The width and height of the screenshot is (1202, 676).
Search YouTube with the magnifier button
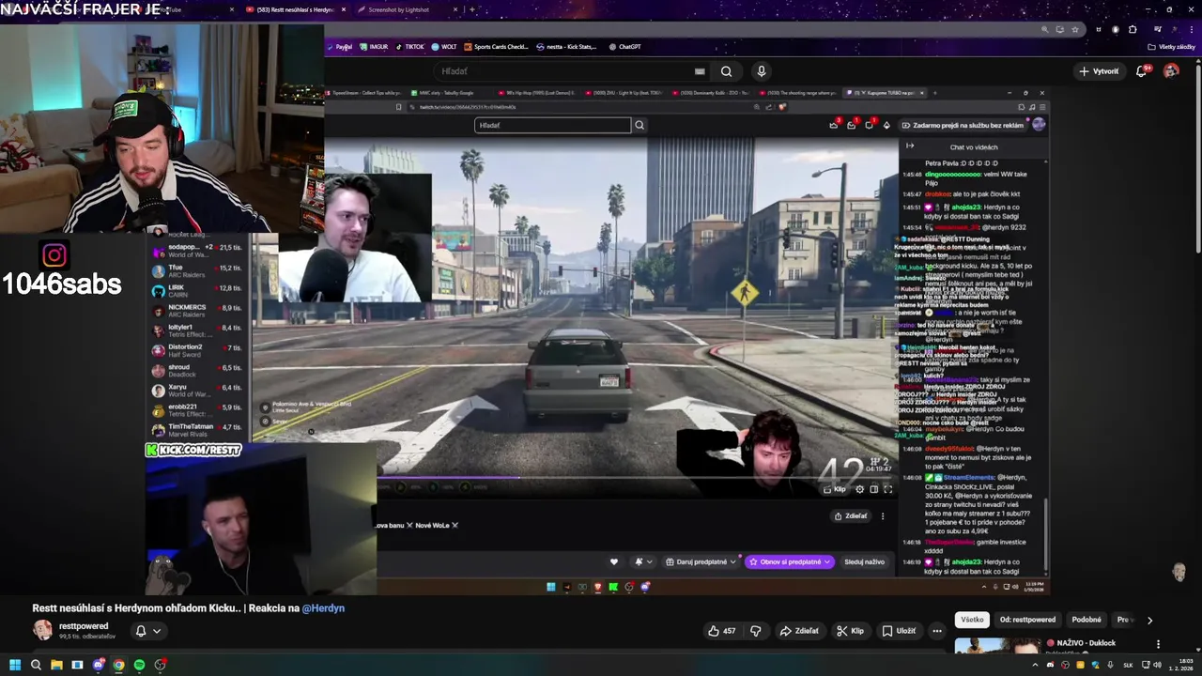tap(726, 71)
